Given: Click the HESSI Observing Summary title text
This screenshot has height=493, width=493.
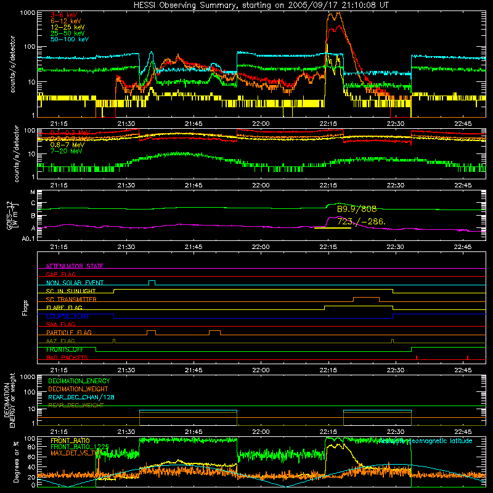Looking at the screenshot, I should click(261, 5).
